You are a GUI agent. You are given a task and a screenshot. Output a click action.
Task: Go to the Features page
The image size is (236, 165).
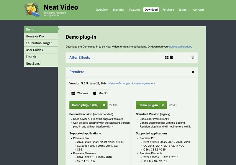point(135,10)
